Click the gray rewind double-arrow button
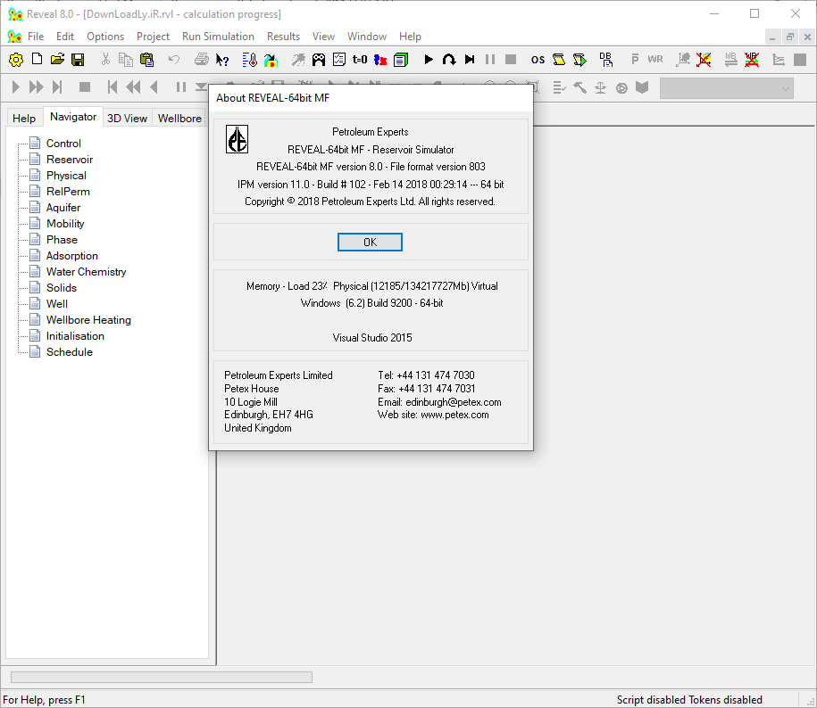 pos(133,86)
